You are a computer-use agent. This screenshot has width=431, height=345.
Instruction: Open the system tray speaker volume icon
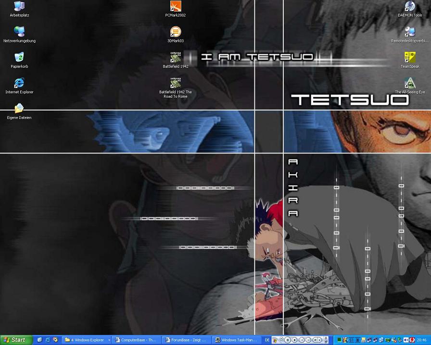point(406,340)
